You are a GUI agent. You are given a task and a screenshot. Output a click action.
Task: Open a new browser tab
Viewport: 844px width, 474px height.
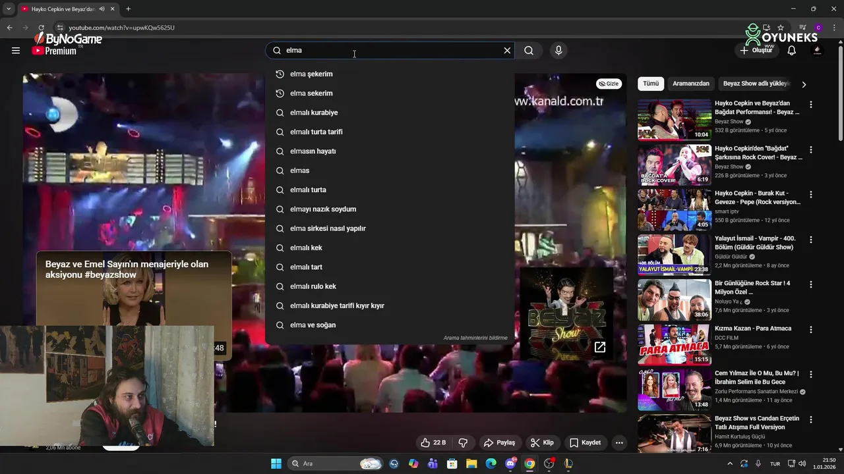[x=128, y=9]
